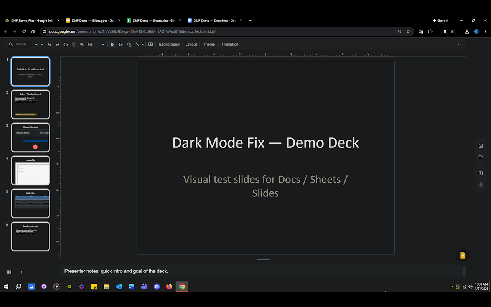Screen dimensions: 491x307
Task: Click the yellow Slides icon near the notes
Action: click(x=463, y=256)
